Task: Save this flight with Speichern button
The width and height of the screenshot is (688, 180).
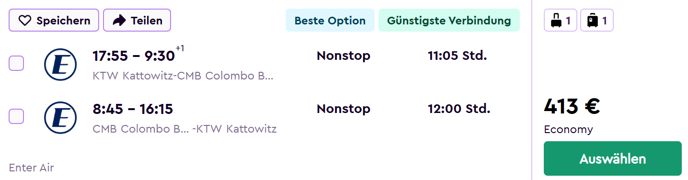Action: (x=54, y=20)
